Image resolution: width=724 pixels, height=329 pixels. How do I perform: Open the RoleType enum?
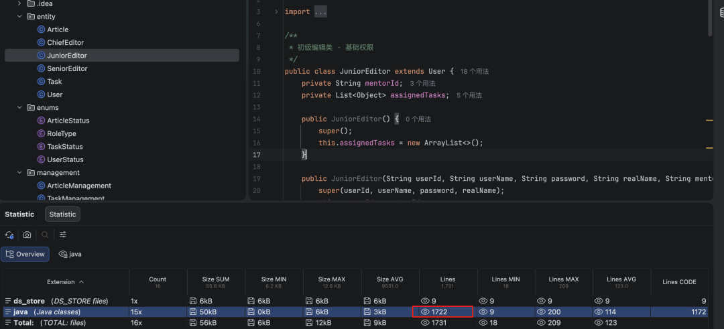62,133
